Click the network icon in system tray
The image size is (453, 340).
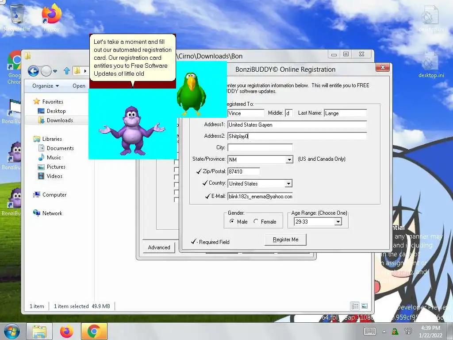(408, 331)
